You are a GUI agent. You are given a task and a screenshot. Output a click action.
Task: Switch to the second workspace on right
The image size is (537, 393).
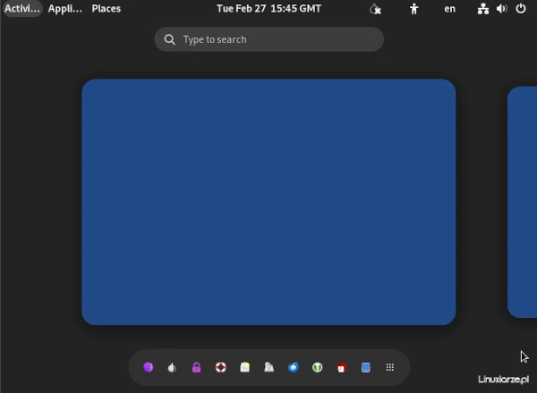tap(522, 202)
